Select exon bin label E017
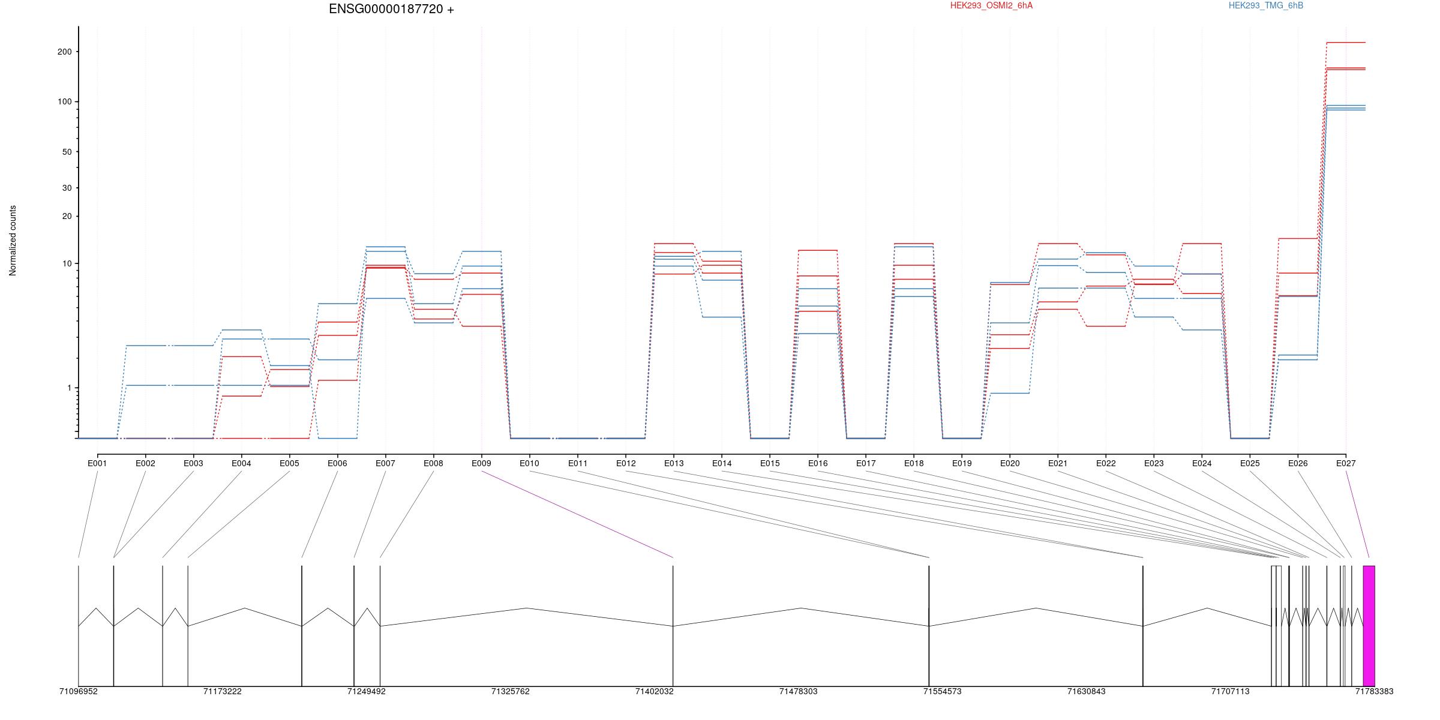 (x=866, y=463)
